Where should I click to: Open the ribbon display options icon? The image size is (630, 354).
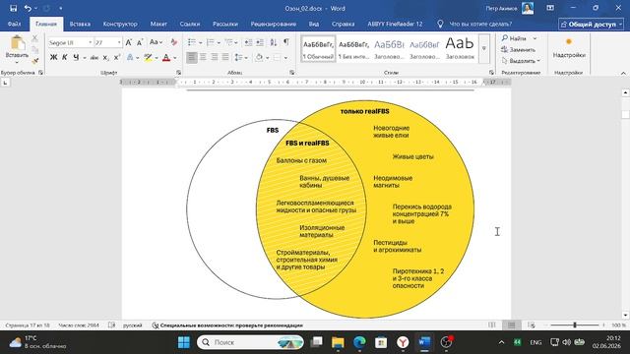[x=550, y=8]
